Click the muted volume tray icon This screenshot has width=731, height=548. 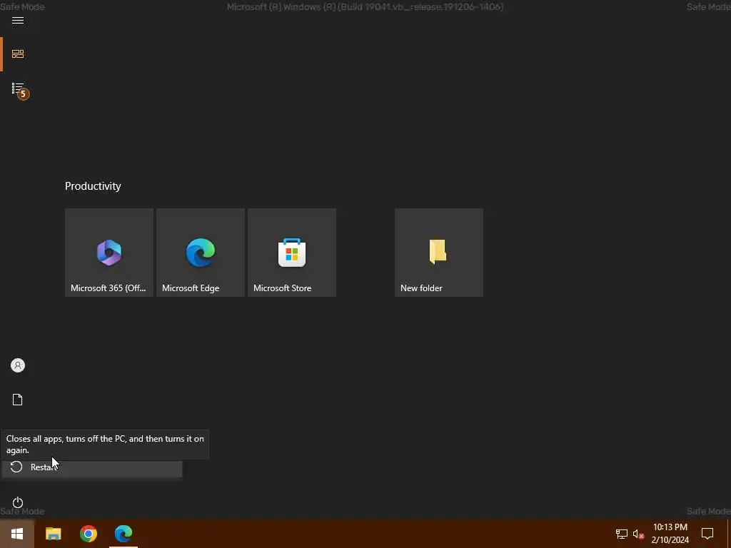click(x=638, y=534)
